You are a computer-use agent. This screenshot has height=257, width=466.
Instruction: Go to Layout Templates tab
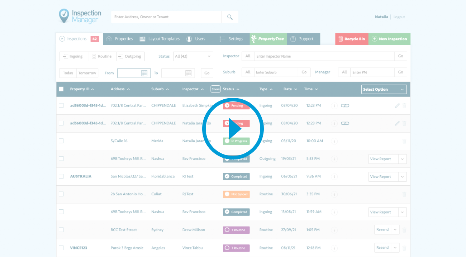click(160, 39)
